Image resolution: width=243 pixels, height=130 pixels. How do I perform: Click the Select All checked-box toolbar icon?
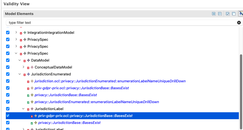pos(228,14)
